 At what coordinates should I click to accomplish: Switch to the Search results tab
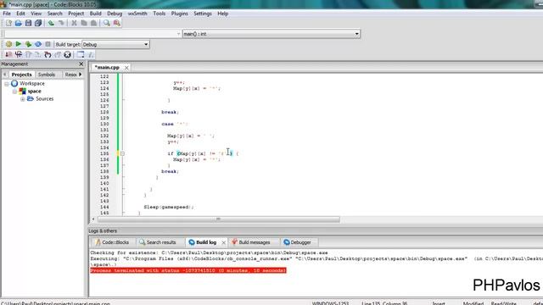click(x=158, y=242)
